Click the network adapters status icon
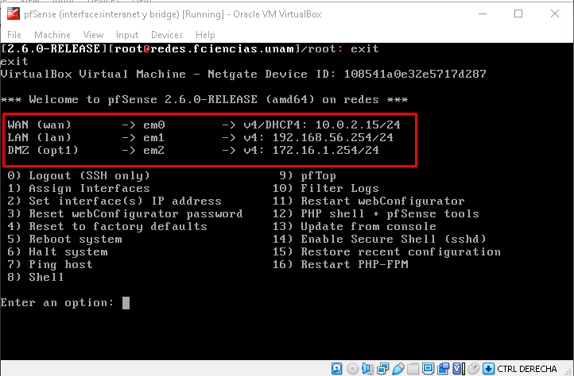The height and width of the screenshot is (376, 574). pos(382,368)
